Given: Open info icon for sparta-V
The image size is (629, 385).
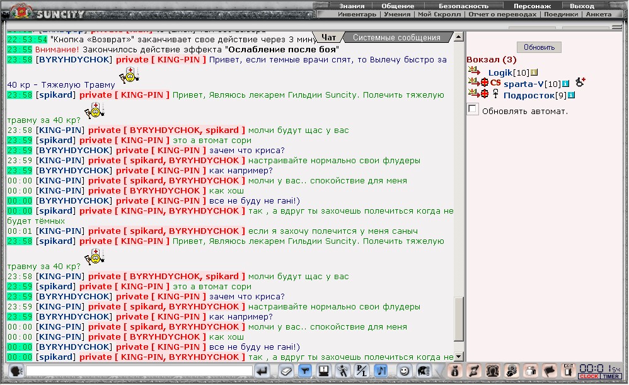Looking at the screenshot, I should [565, 84].
